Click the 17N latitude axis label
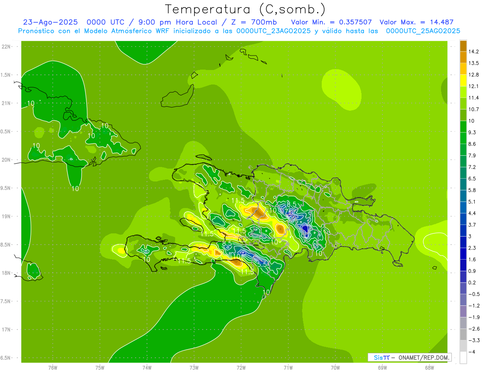482x373 pixels. pos(6,330)
